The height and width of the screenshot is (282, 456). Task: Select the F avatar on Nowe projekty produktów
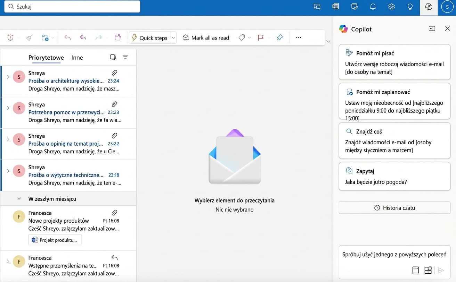point(19,216)
